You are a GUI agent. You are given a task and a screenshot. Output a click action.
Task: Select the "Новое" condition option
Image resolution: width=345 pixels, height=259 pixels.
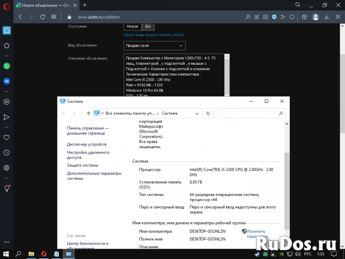[132, 26]
